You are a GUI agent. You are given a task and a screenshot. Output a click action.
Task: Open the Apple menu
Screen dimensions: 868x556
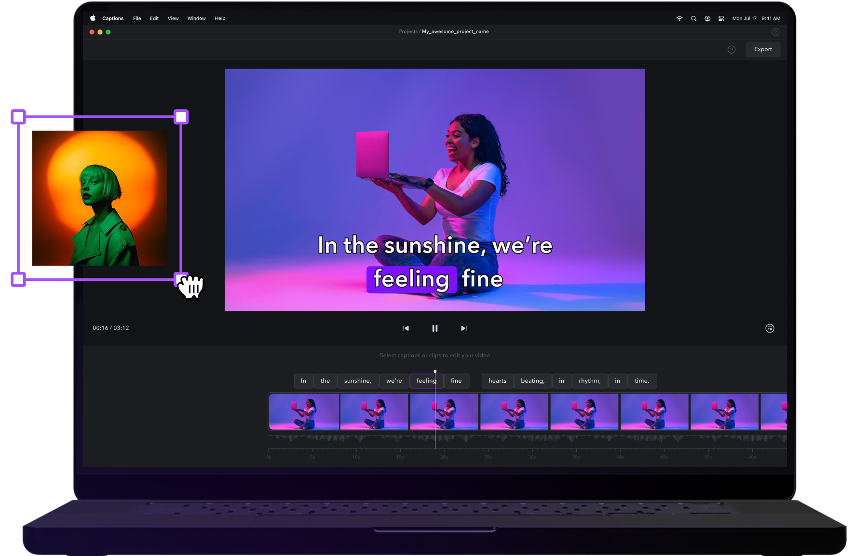[93, 18]
